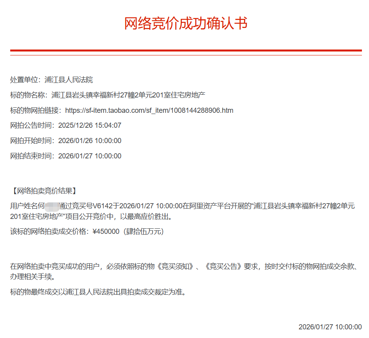Image resolution: width=369 pixels, height=338 pixels.
Task: Click the ¥450000 transaction price
Action: click(x=106, y=231)
